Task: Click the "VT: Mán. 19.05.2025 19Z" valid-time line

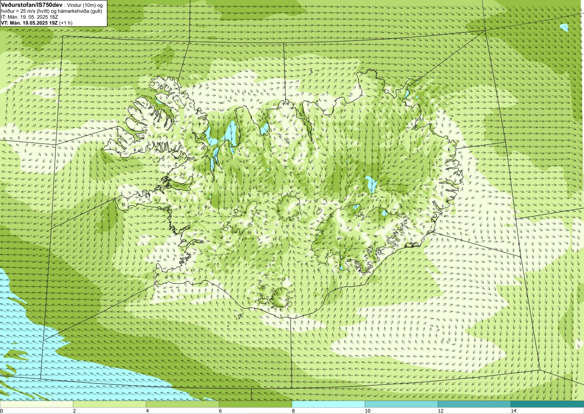Action: 29,23
